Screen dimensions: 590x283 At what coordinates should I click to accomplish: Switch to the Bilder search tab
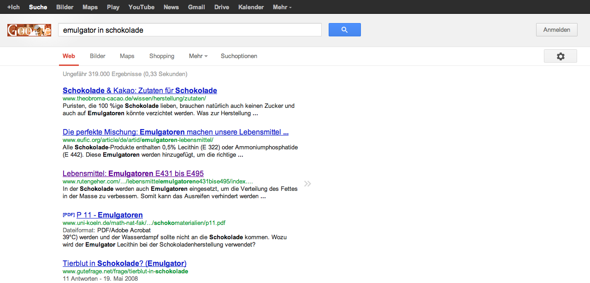coord(98,56)
